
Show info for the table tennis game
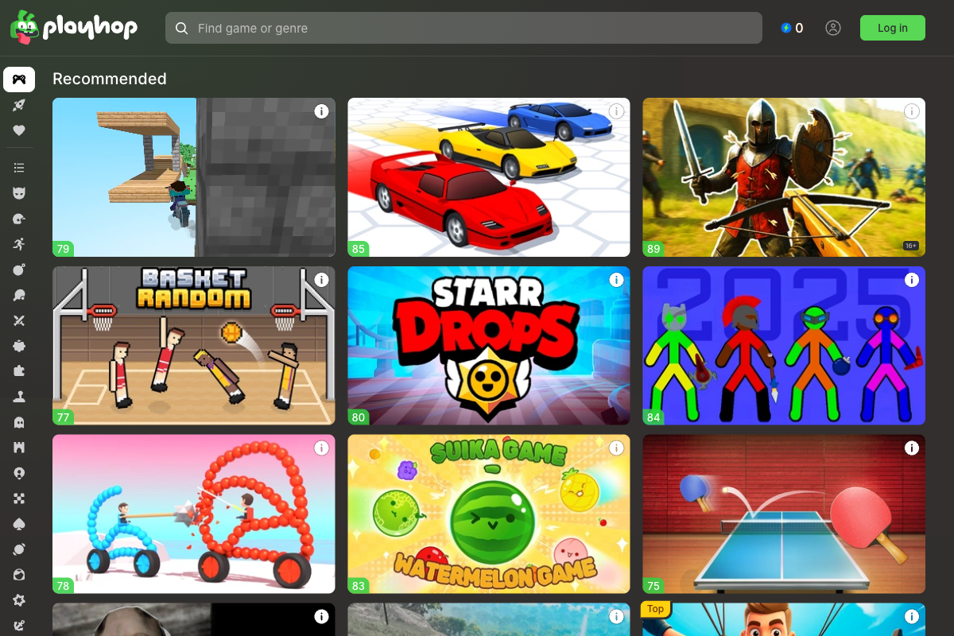[x=911, y=448]
